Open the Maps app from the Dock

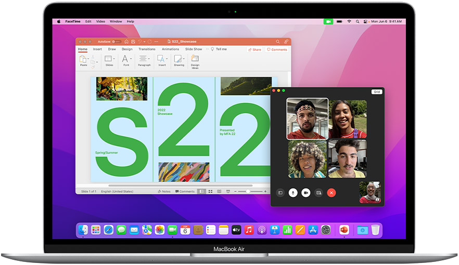(x=147, y=230)
